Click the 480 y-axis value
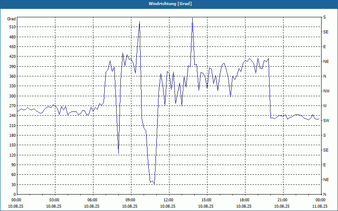The width and height of the screenshot is (338, 211). 13,37
